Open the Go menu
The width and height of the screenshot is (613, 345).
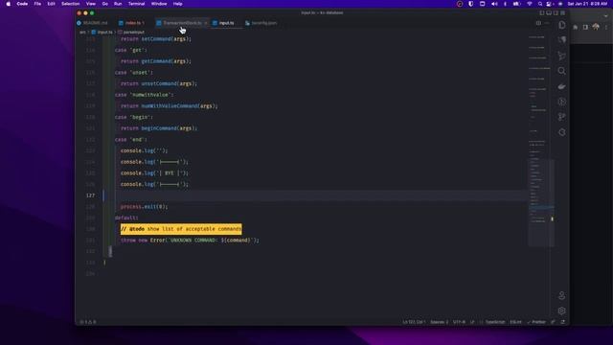104,4
